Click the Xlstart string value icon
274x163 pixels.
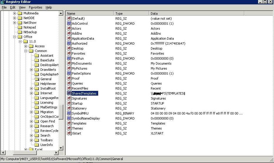pos(69,133)
